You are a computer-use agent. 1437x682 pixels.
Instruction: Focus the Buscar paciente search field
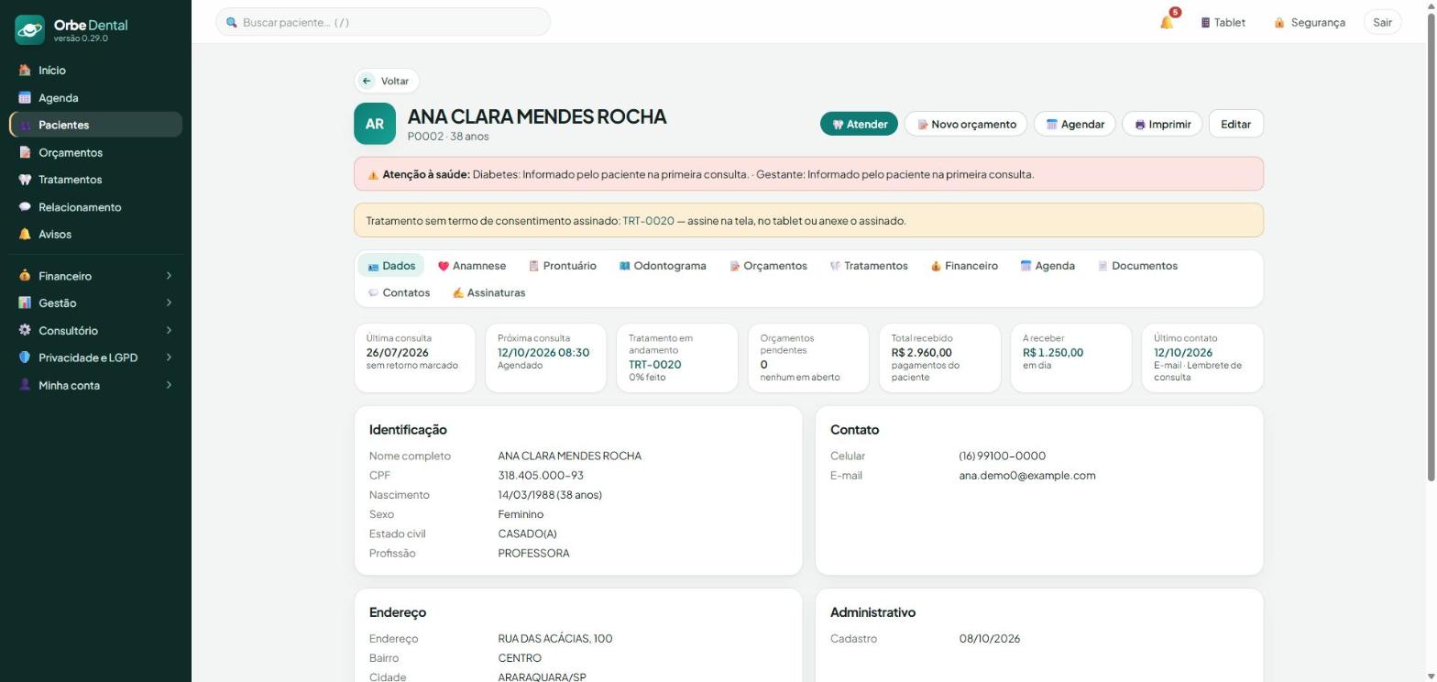click(x=383, y=22)
